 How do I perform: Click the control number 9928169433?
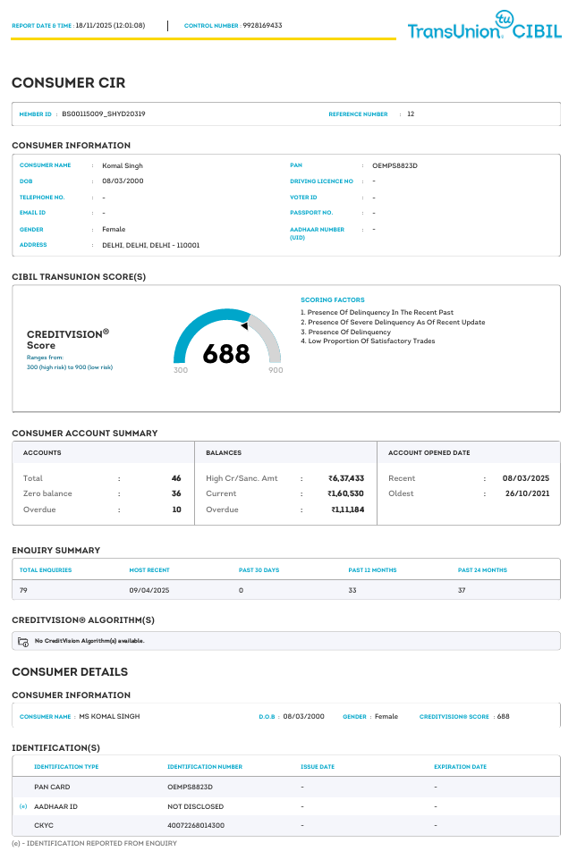pyautogui.click(x=262, y=26)
